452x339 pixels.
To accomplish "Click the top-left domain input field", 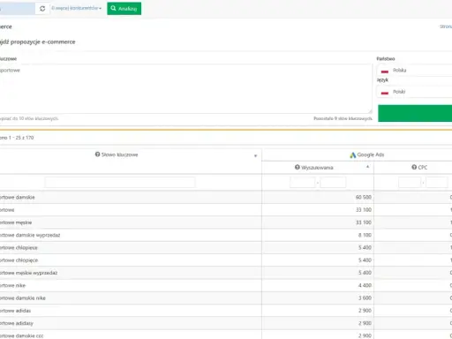I will 18,9.
